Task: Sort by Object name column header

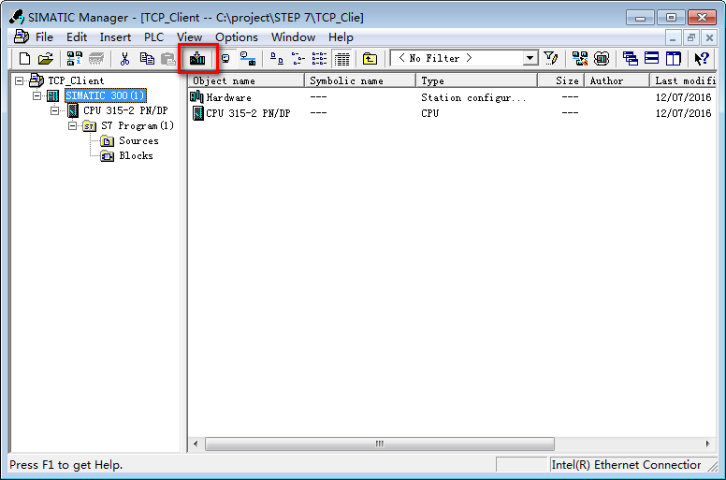Action: click(246, 80)
